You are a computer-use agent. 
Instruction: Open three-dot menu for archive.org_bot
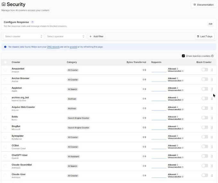click(212, 99)
